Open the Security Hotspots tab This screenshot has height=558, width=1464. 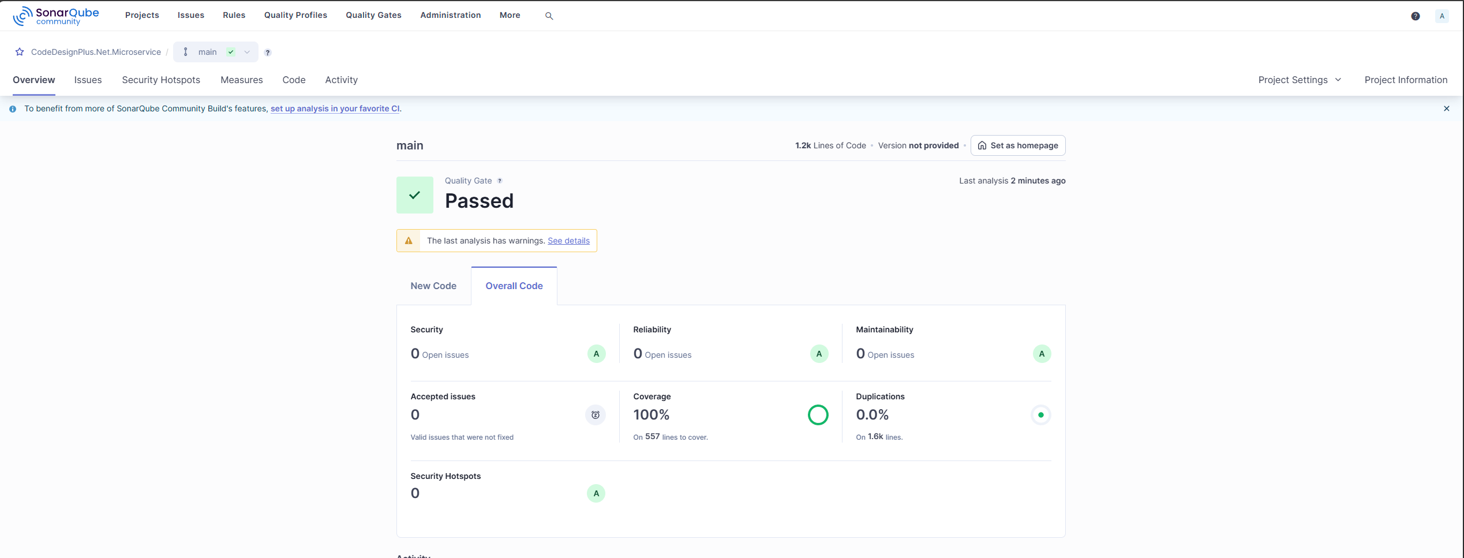tap(161, 80)
